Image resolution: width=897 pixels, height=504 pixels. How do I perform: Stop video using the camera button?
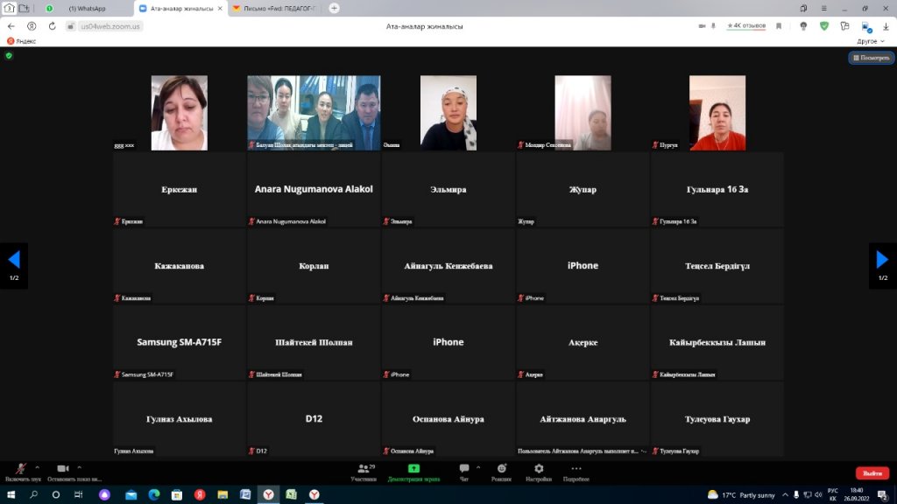tap(62, 470)
